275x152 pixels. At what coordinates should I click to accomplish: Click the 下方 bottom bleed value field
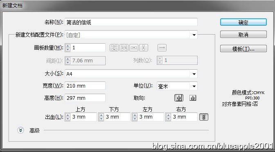(x=117, y=117)
